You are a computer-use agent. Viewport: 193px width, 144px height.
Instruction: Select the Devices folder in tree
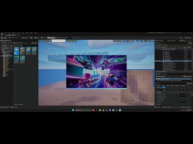pyautogui.click(x=7, y=56)
